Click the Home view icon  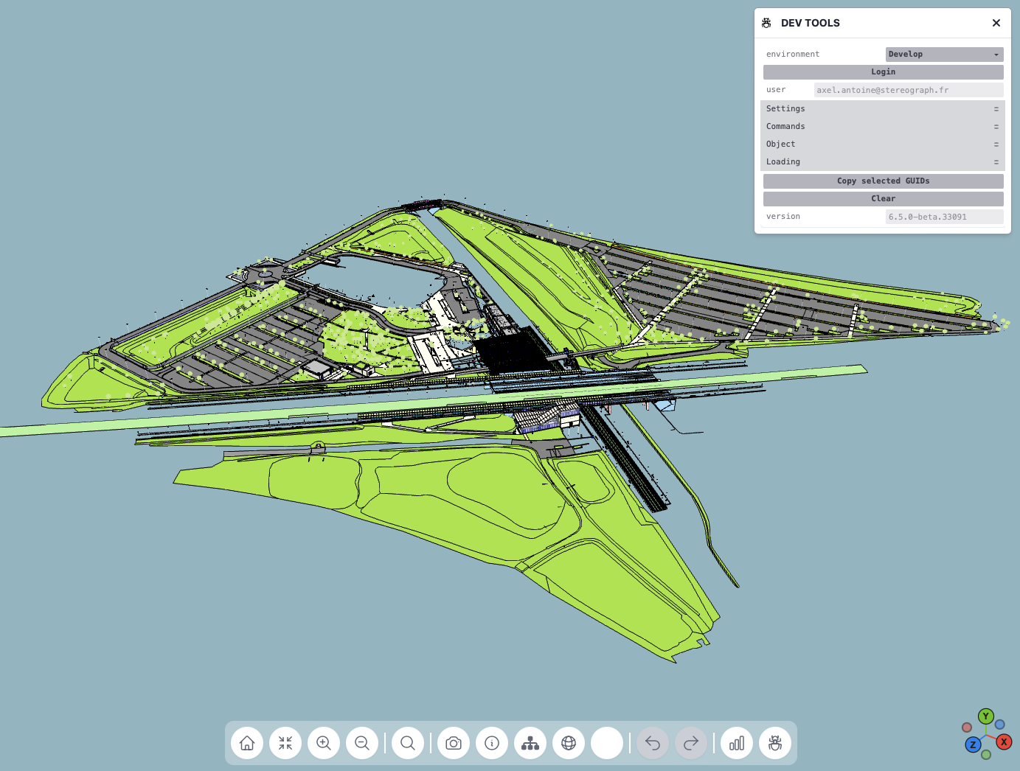click(x=247, y=743)
